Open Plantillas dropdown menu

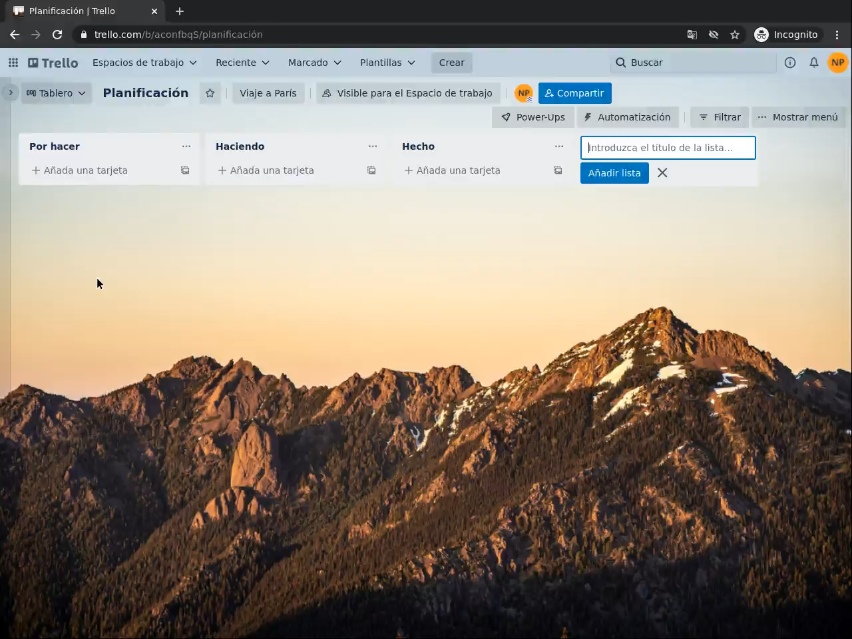pyautogui.click(x=387, y=63)
